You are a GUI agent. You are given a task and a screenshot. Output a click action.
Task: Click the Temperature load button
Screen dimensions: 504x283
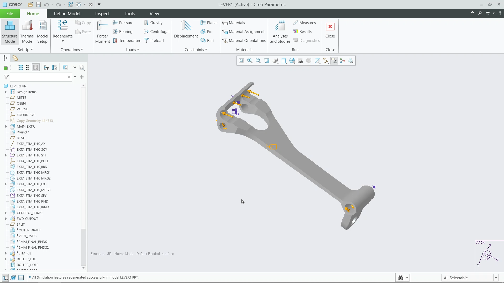pos(127,41)
